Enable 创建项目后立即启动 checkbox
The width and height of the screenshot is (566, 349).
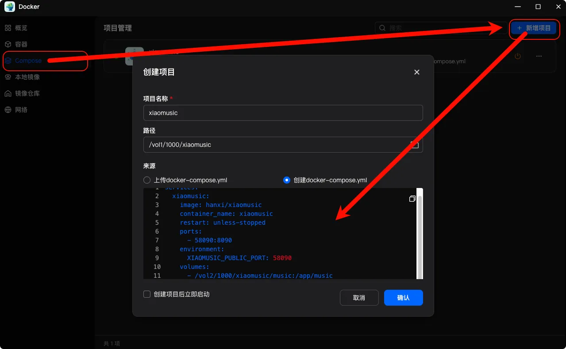147,294
